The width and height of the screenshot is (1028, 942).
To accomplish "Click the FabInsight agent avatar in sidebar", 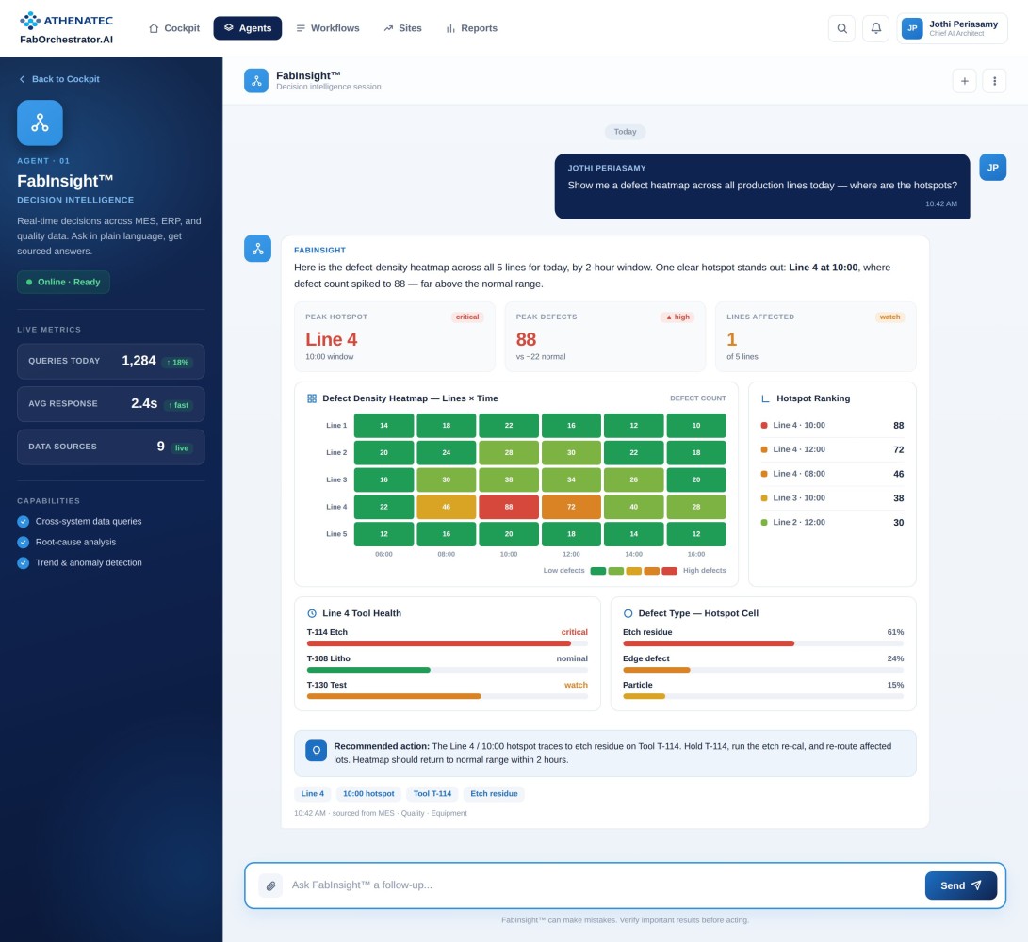I will (x=40, y=122).
